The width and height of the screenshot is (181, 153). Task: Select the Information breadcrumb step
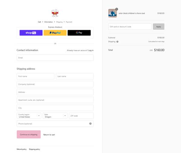pos(49,22)
